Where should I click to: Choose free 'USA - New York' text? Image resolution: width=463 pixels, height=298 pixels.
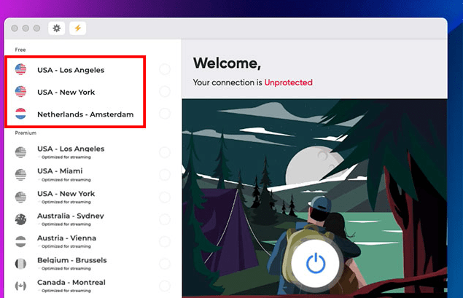pos(66,93)
